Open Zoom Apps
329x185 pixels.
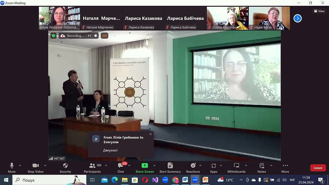[214, 168]
